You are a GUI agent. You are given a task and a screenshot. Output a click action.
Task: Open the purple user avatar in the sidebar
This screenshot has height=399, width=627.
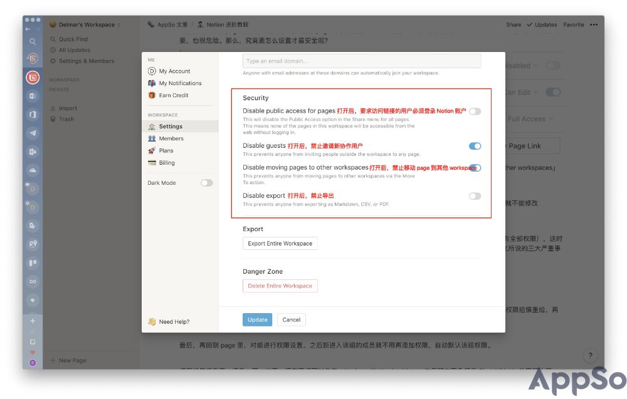tap(33, 363)
